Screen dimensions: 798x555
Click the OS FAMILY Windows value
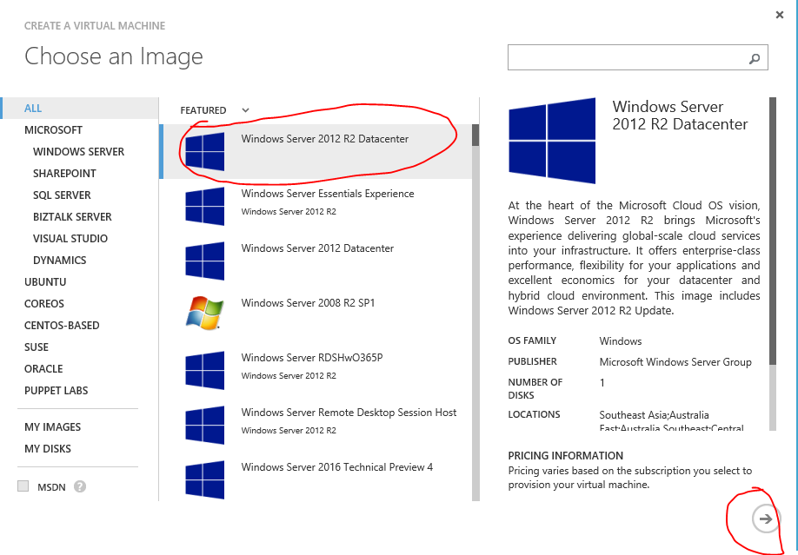point(621,341)
